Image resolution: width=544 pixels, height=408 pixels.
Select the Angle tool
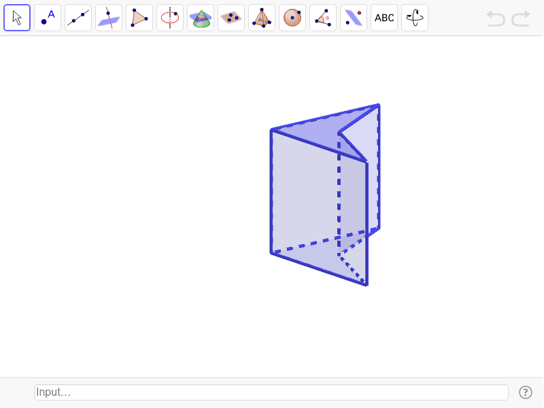tap(323, 17)
